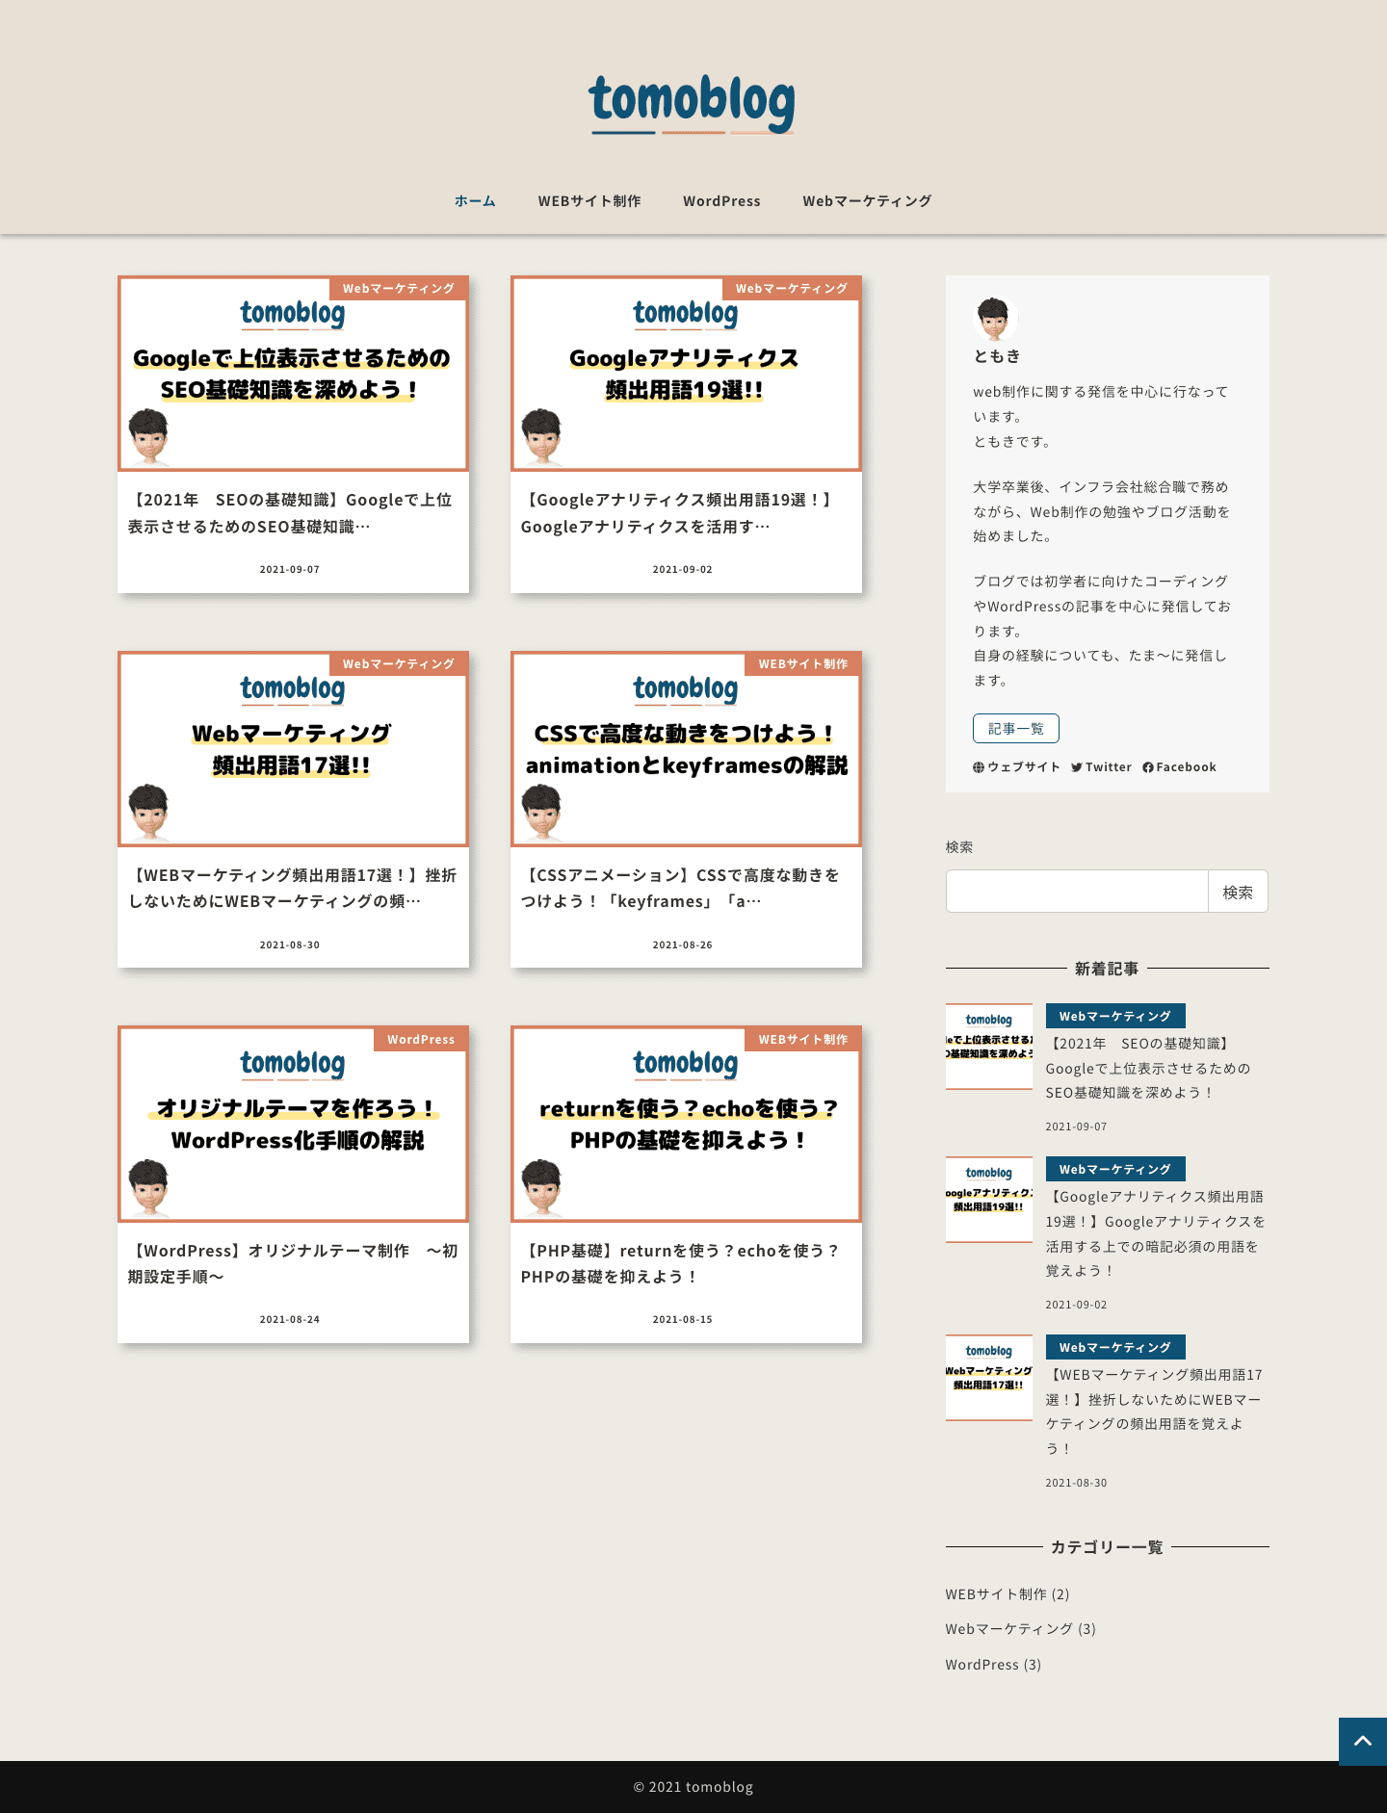Open the PHP基礎 return/echo article title link

coord(680,1263)
